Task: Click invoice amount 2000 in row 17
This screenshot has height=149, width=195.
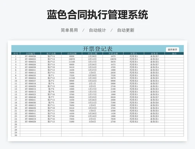Action: tap(113, 100)
